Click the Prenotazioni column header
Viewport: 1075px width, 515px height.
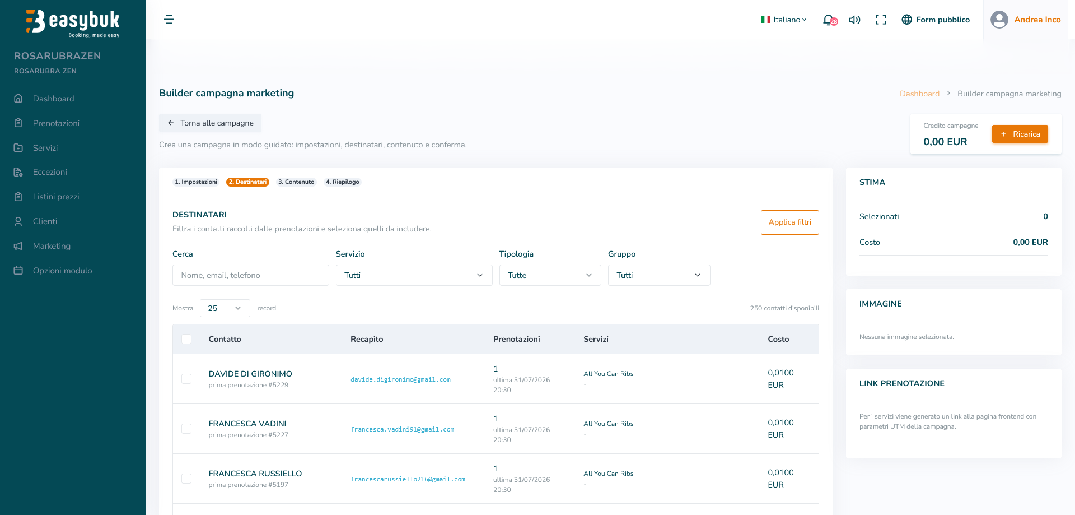517,339
